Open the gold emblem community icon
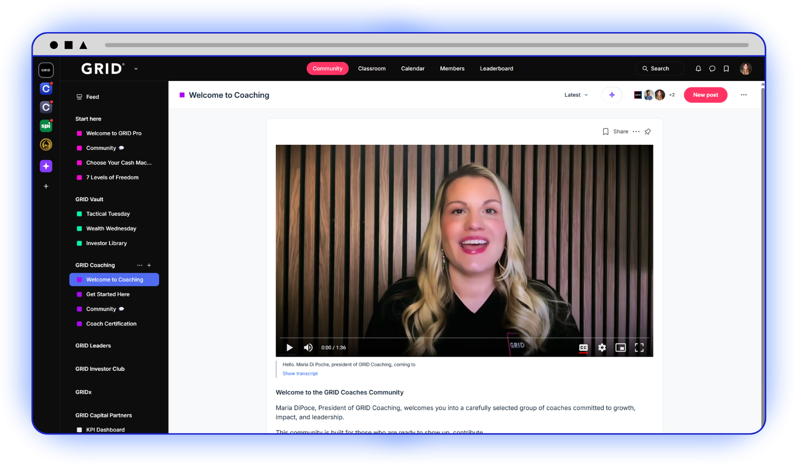797x468 pixels. (x=46, y=145)
